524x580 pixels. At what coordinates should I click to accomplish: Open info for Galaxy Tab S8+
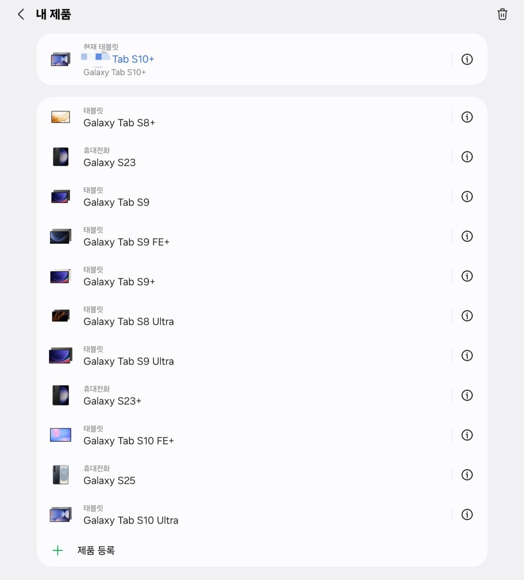coord(467,117)
